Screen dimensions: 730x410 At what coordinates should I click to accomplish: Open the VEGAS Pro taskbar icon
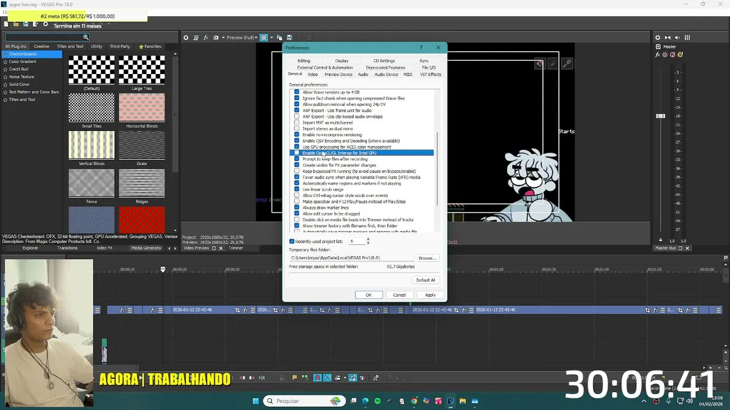(451, 401)
